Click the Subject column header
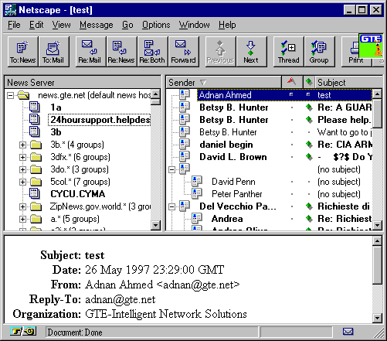 349,82
